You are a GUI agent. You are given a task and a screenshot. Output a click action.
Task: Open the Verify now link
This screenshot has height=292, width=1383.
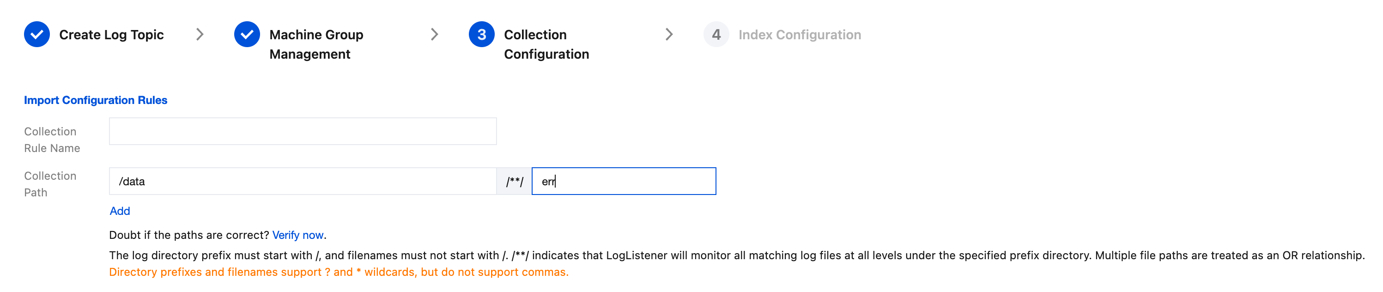click(298, 235)
